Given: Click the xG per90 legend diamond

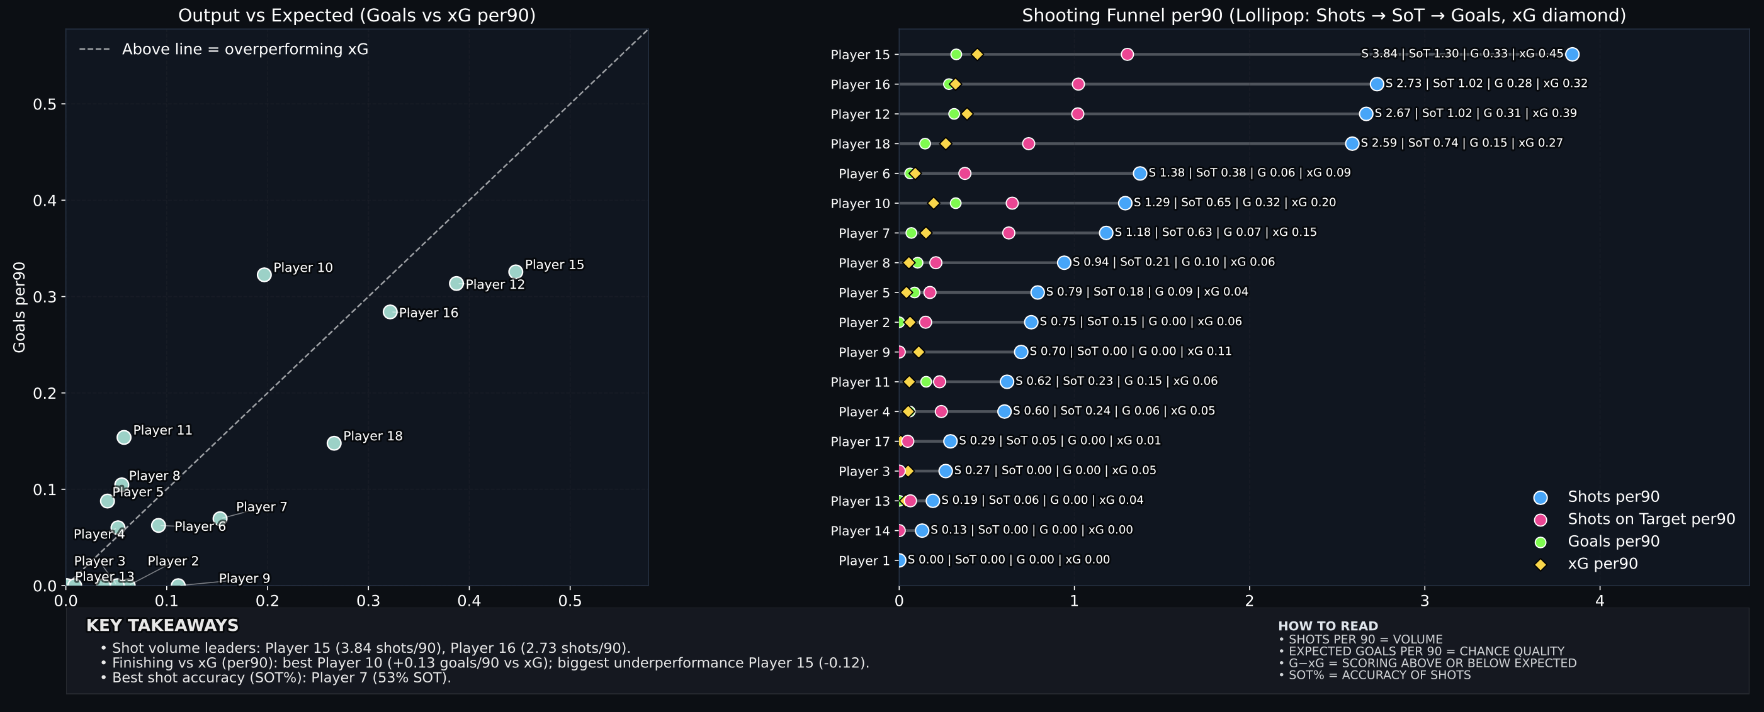Looking at the screenshot, I should point(1541,565).
